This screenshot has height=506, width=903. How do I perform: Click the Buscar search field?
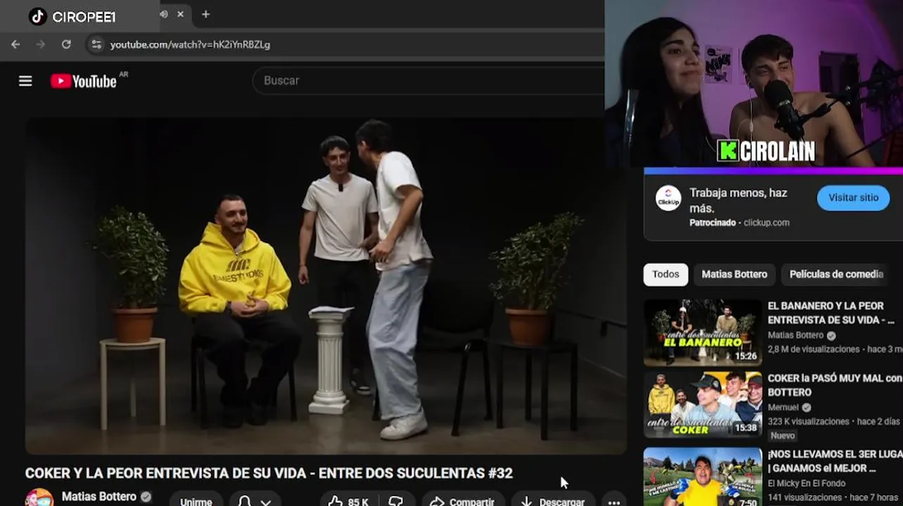pyautogui.click(x=429, y=81)
